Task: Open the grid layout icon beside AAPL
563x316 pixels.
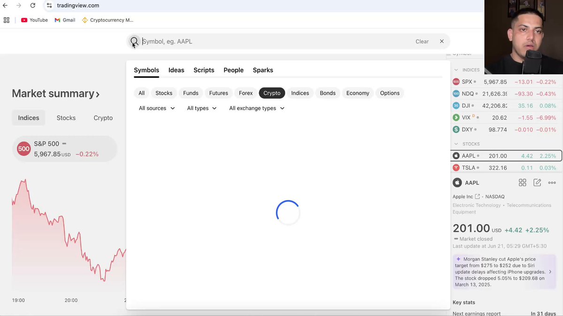Action: (522, 183)
